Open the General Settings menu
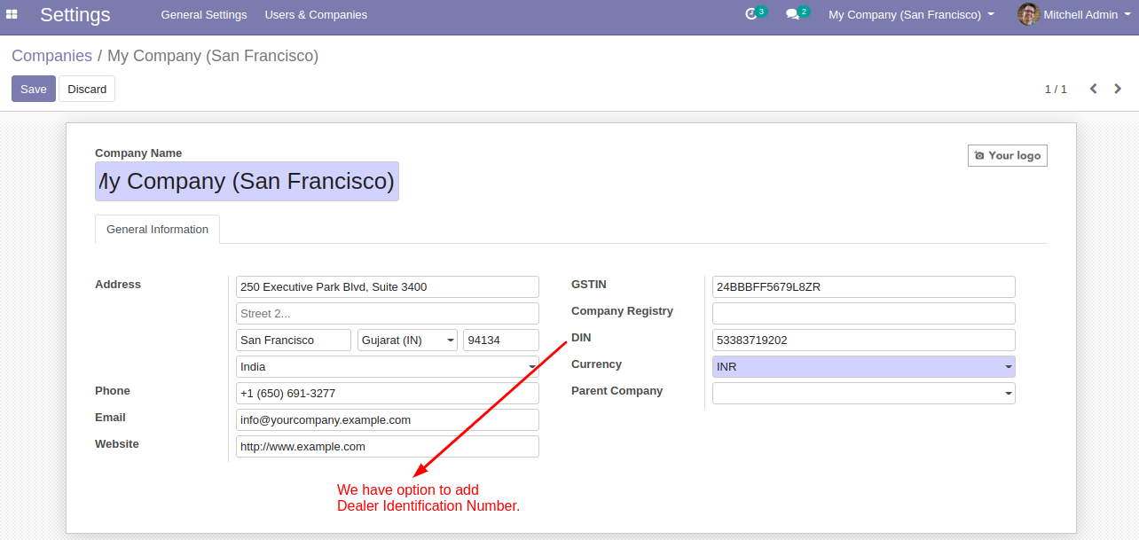 coord(203,14)
